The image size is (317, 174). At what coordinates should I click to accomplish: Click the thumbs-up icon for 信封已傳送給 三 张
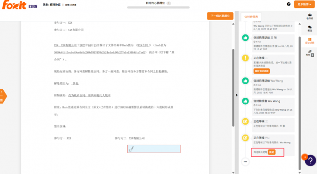tap(245, 38)
